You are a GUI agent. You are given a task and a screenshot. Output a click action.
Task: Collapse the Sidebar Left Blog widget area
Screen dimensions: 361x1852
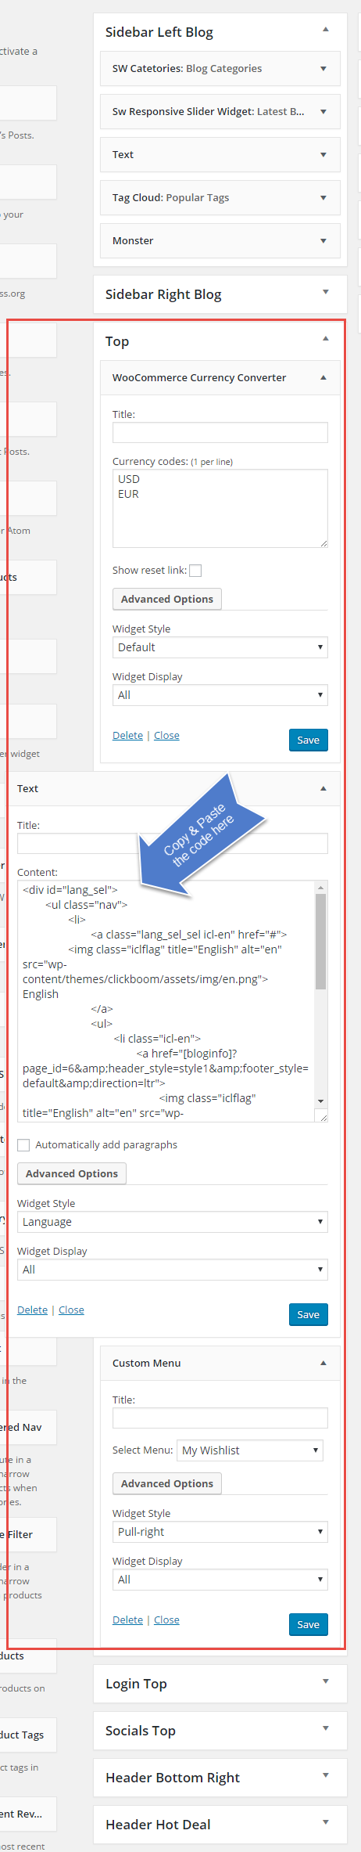point(326,30)
